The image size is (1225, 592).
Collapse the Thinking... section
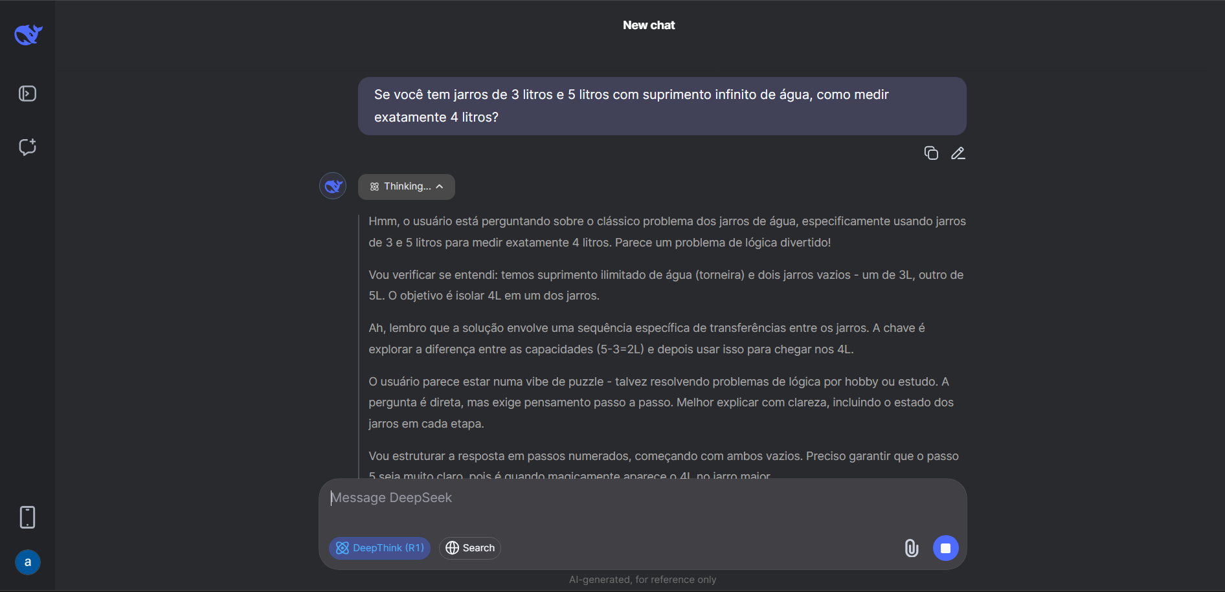(x=407, y=186)
